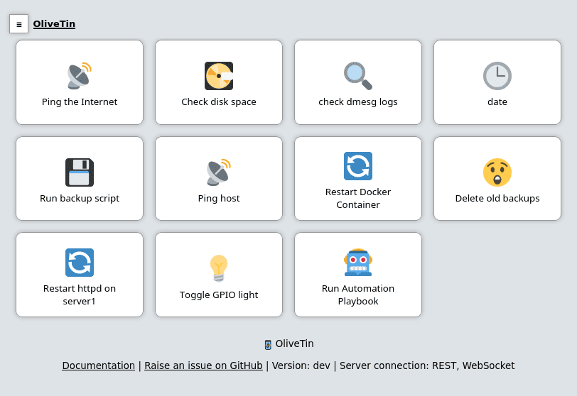Screen dimensions: 577x396
Task: Click the refresh icon on Restart Docker Container
Action: point(358,166)
